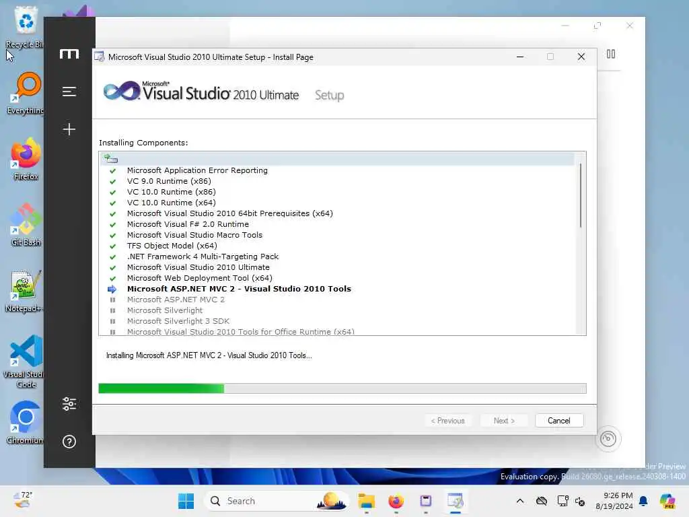689x517 pixels.
Task: Click the m logo at sidebar top
Action: pyautogui.click(x=69, y=54)
